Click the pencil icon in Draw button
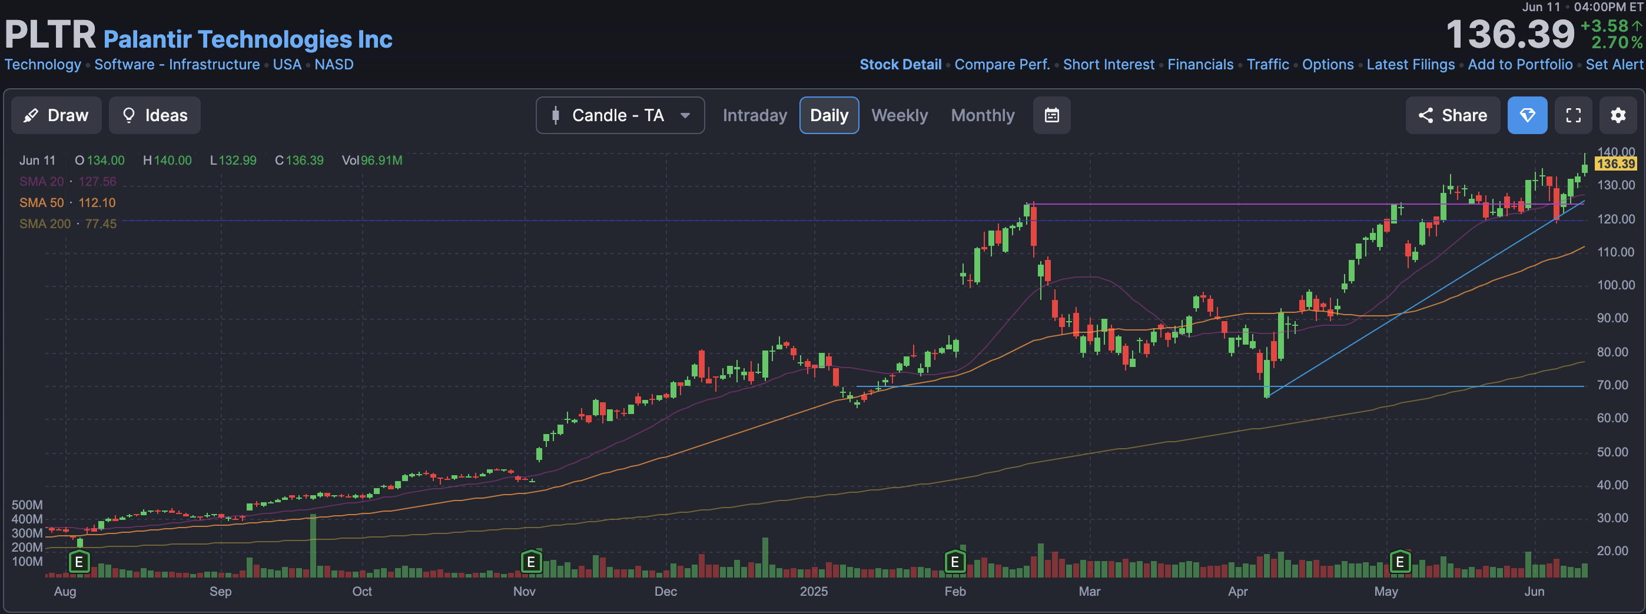This screenshot has width=1646, height=614. (30, 115)
